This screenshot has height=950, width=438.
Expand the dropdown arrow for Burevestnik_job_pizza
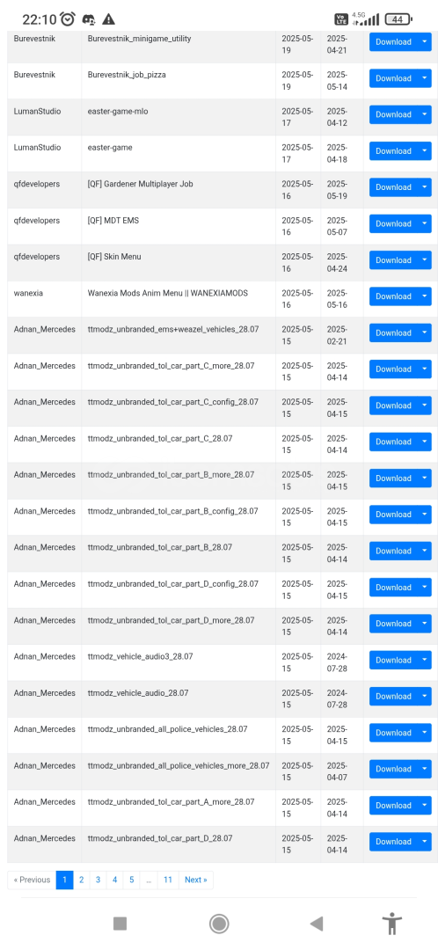(x=424, y=78)
